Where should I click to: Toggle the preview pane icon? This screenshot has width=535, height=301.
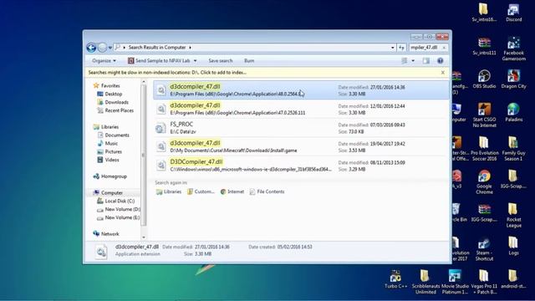[426, 61]
